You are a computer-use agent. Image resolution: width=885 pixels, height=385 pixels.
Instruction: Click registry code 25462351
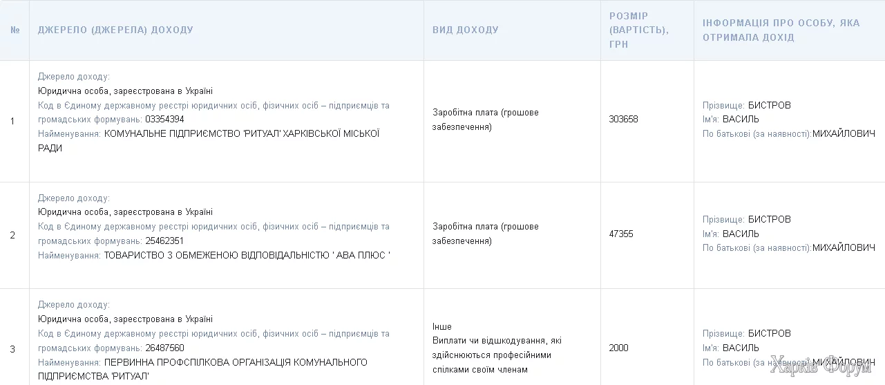tap(164, 241)
